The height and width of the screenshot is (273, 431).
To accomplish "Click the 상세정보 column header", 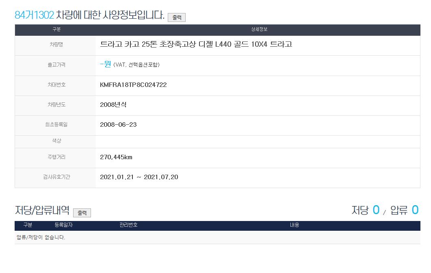I will pos(260,30).
